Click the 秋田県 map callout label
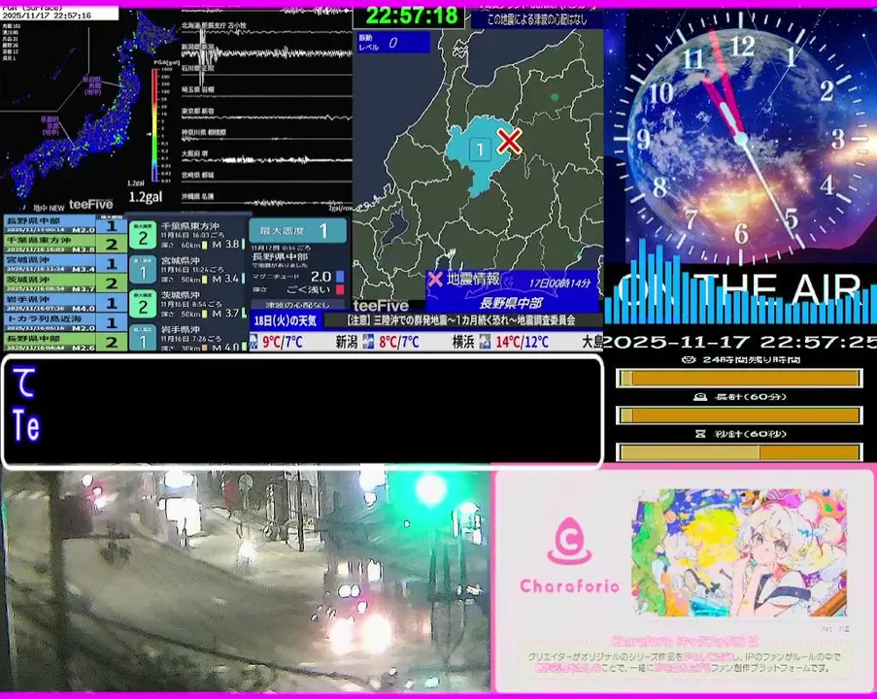The image size is (877, 699). (x=92, y=86)
